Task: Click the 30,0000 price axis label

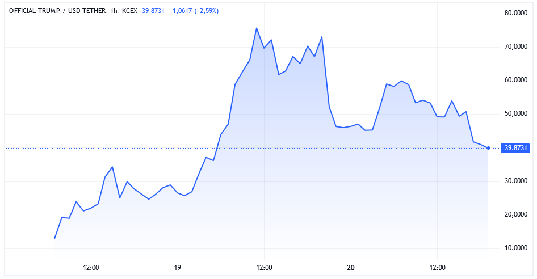Action: (515, 181)
